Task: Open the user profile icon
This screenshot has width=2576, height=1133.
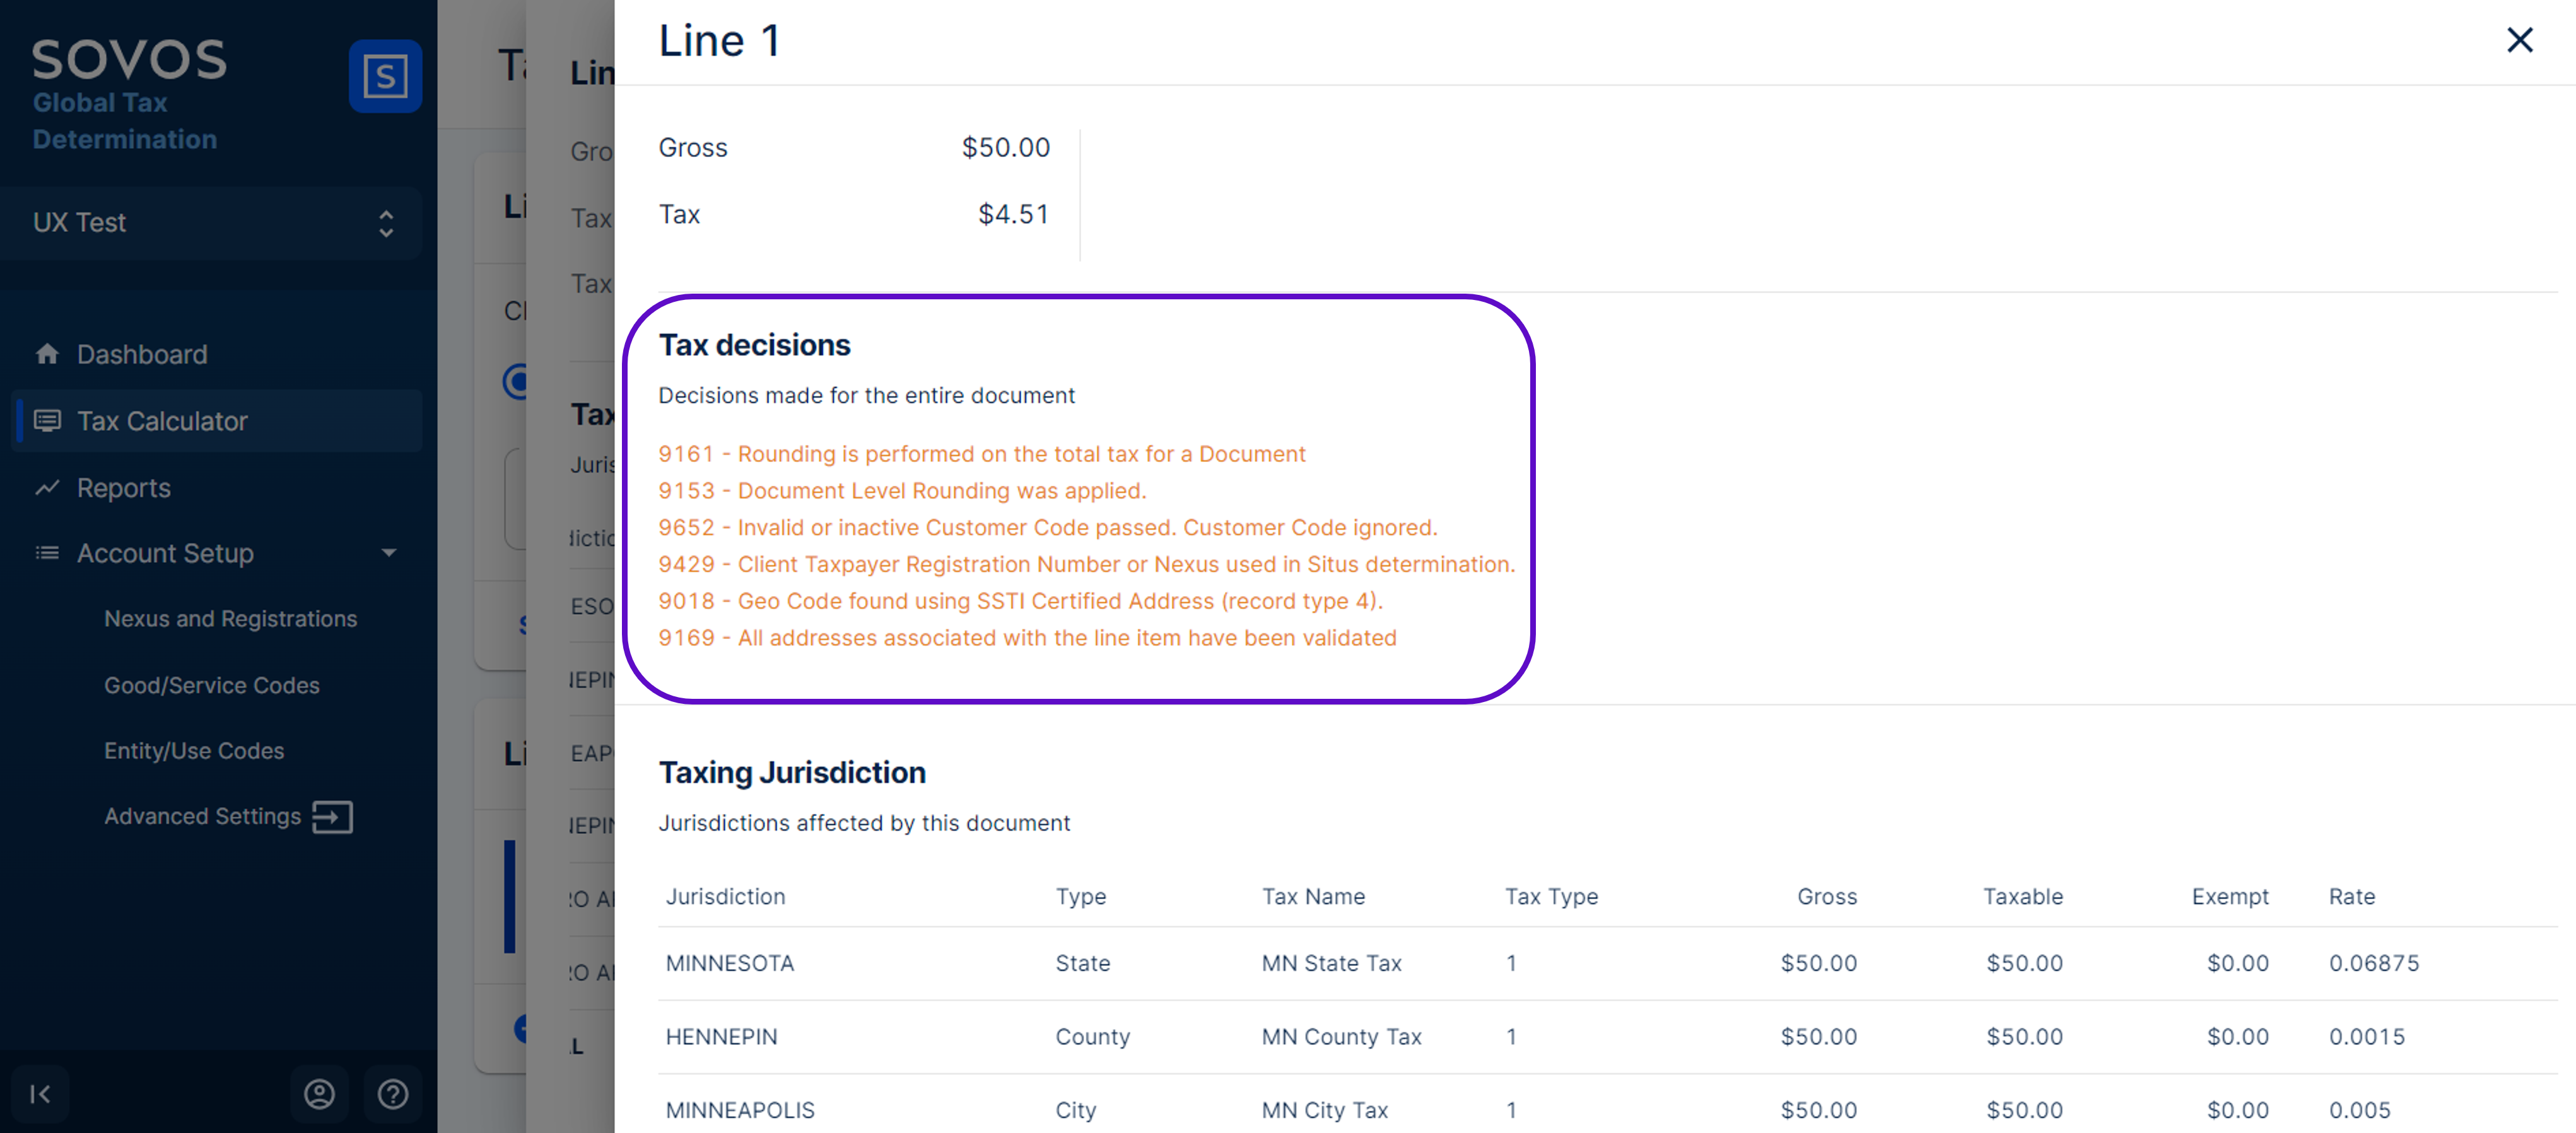Action: click(319, 1094)
